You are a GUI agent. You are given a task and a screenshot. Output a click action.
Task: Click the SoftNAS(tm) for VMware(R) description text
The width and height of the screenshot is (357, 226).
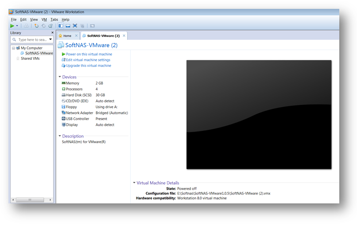tap(84, 142)
